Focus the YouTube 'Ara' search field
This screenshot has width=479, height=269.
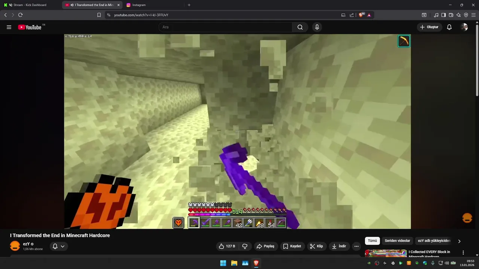(x=225, y=27)
